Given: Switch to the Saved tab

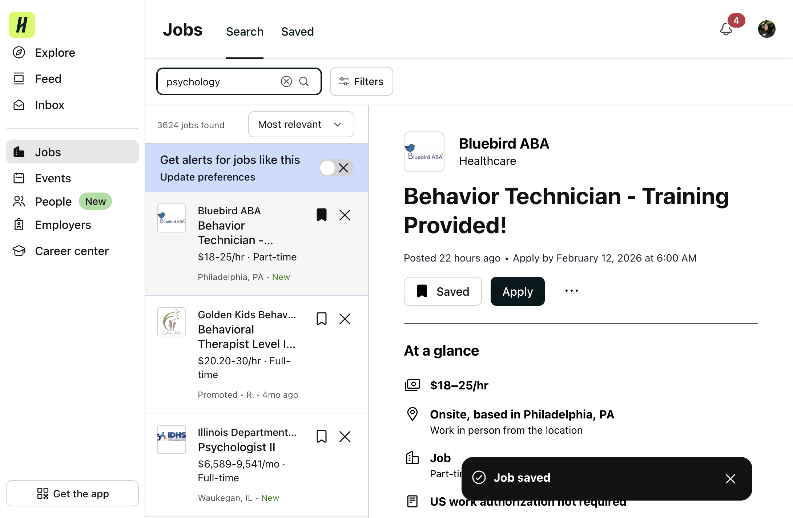Looking at the screenshot, I should point(297,32).
